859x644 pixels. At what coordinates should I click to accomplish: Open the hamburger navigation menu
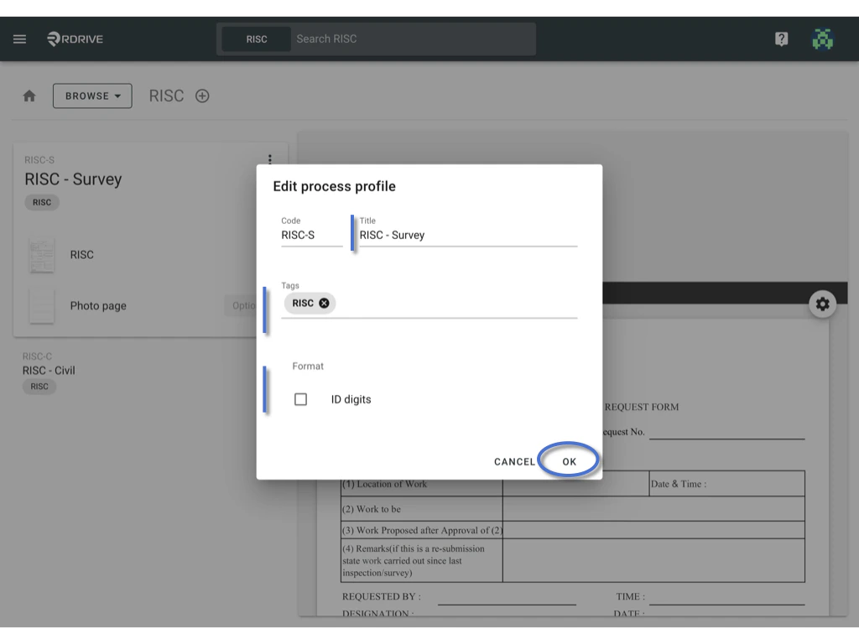tap(20, 39)
